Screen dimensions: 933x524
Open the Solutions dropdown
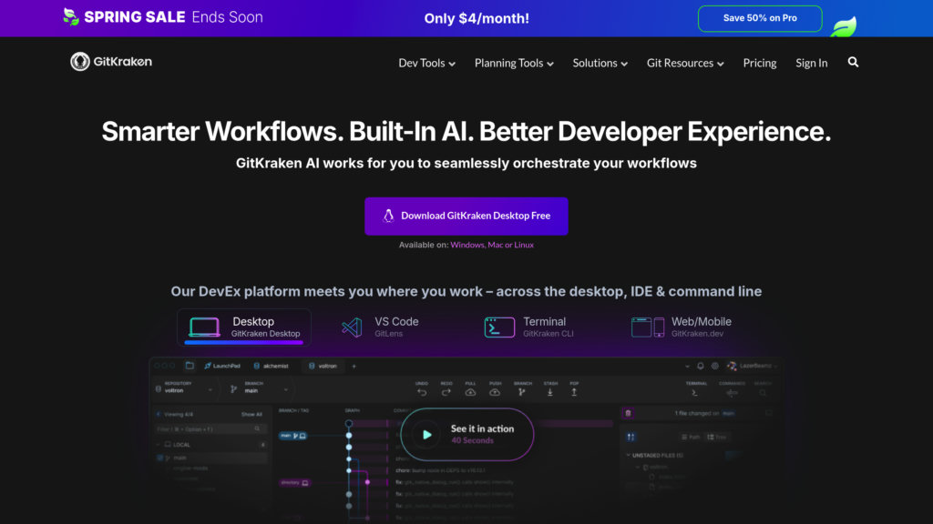[600, 63]
